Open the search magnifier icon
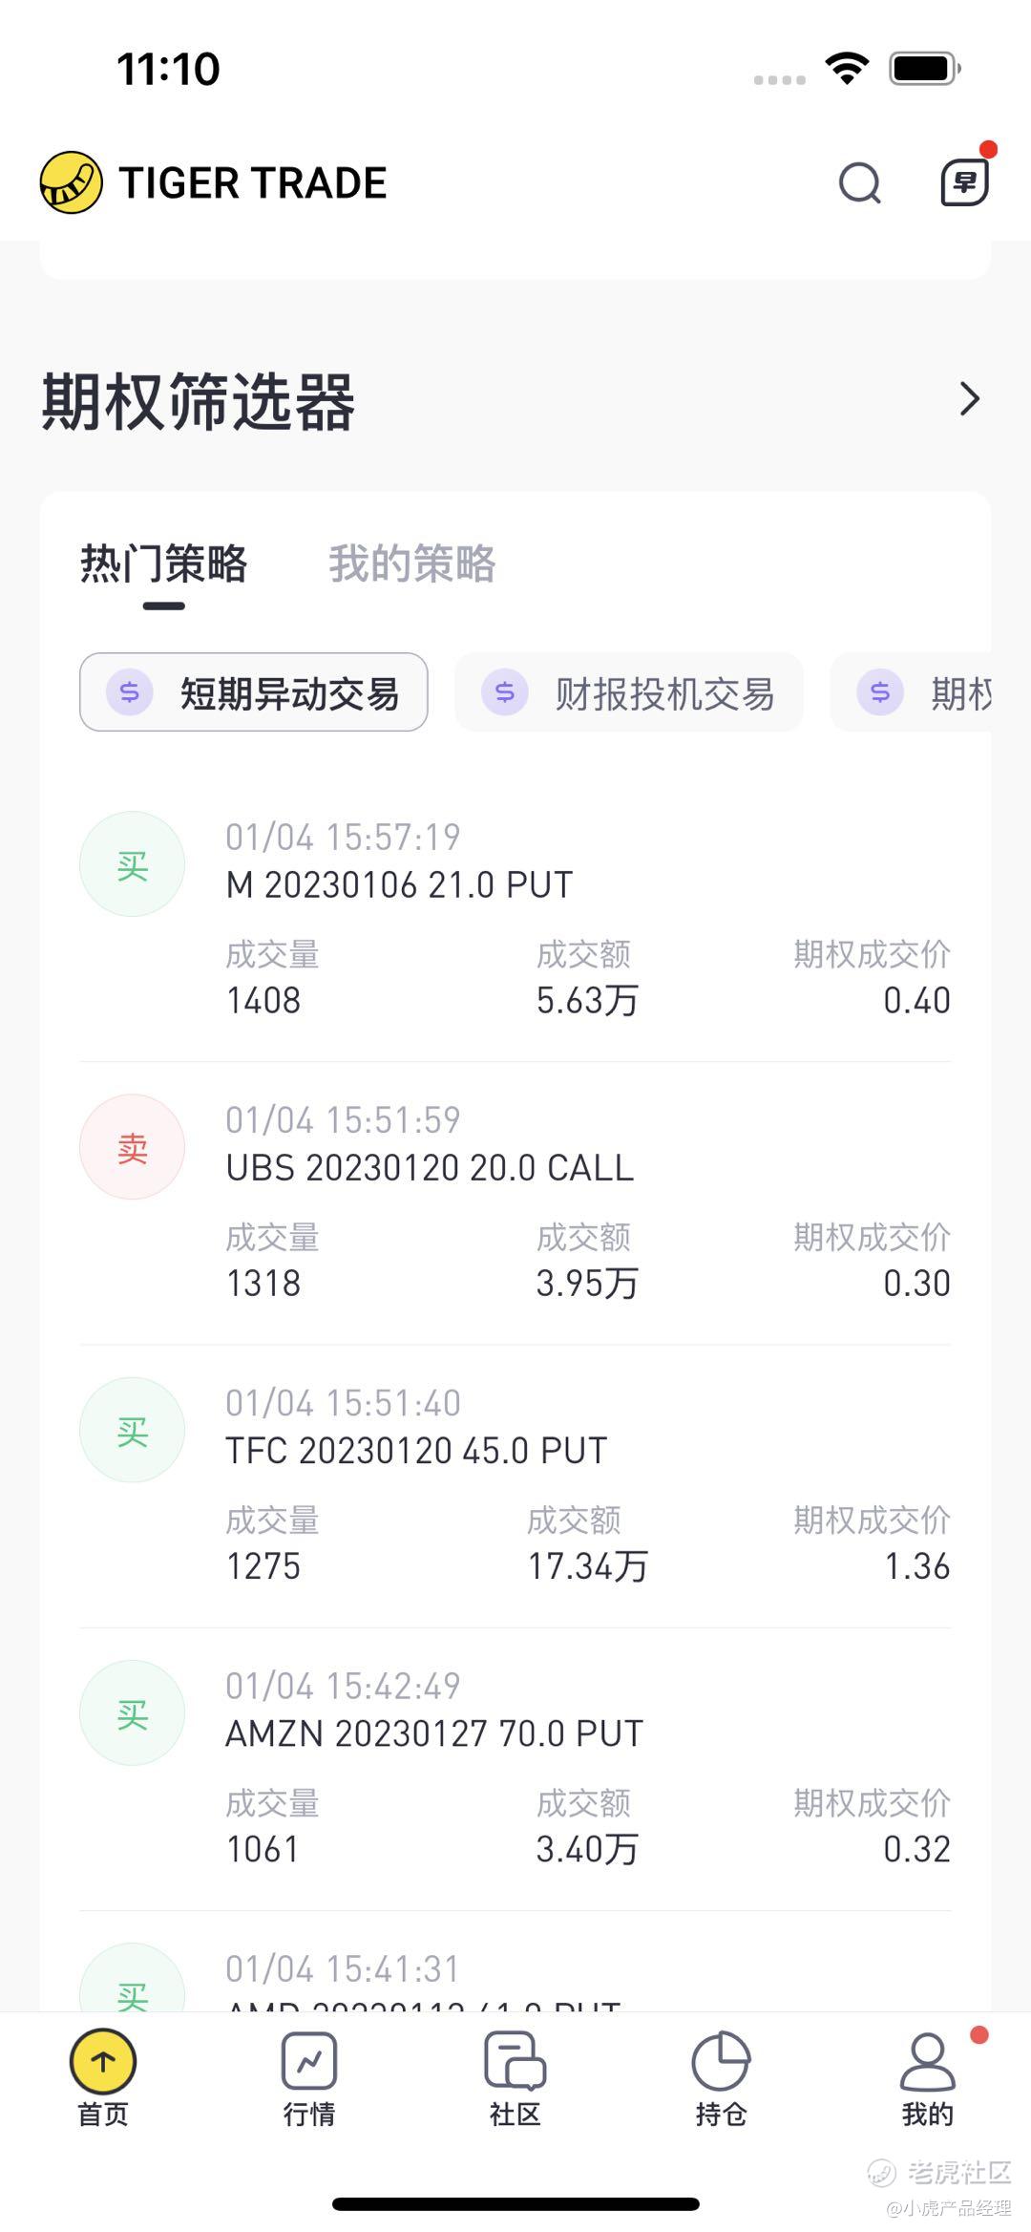Viewport: 1031px width, 2232px height. (859, 182)
